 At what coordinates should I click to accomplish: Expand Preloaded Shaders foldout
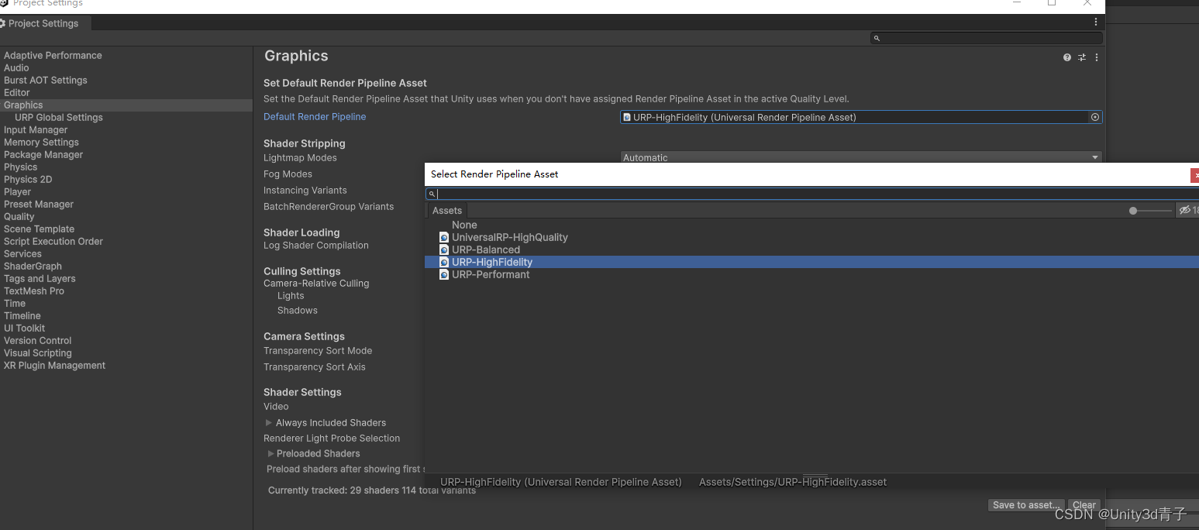tap(271, 453)
